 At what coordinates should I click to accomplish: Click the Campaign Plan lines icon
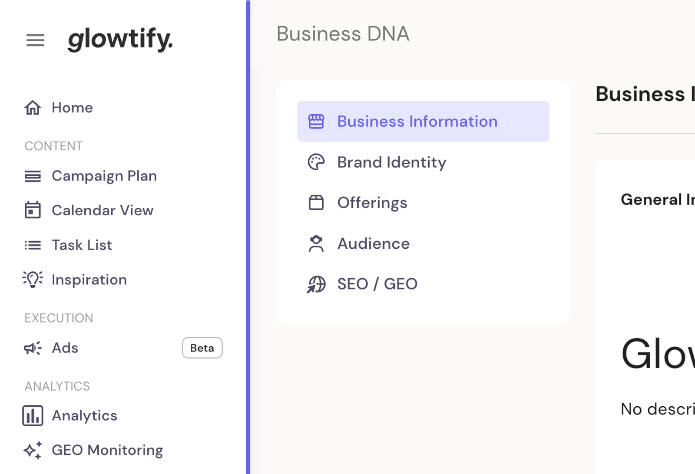click(33, 176)
